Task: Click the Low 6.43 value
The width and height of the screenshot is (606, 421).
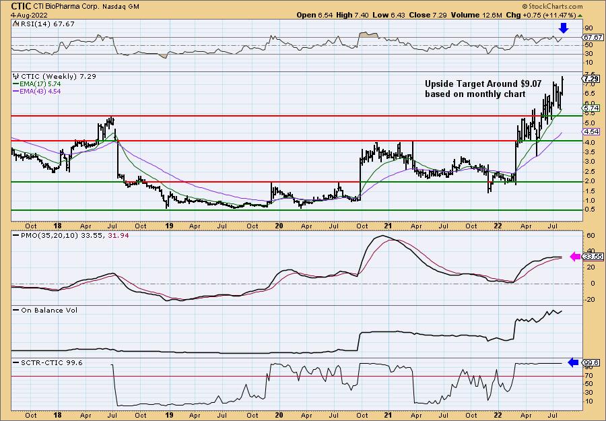Action: [387, 15]
